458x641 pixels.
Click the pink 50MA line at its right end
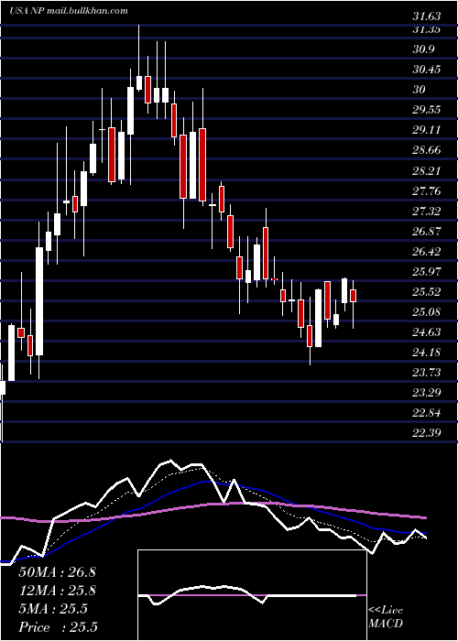tap(423, 517)
